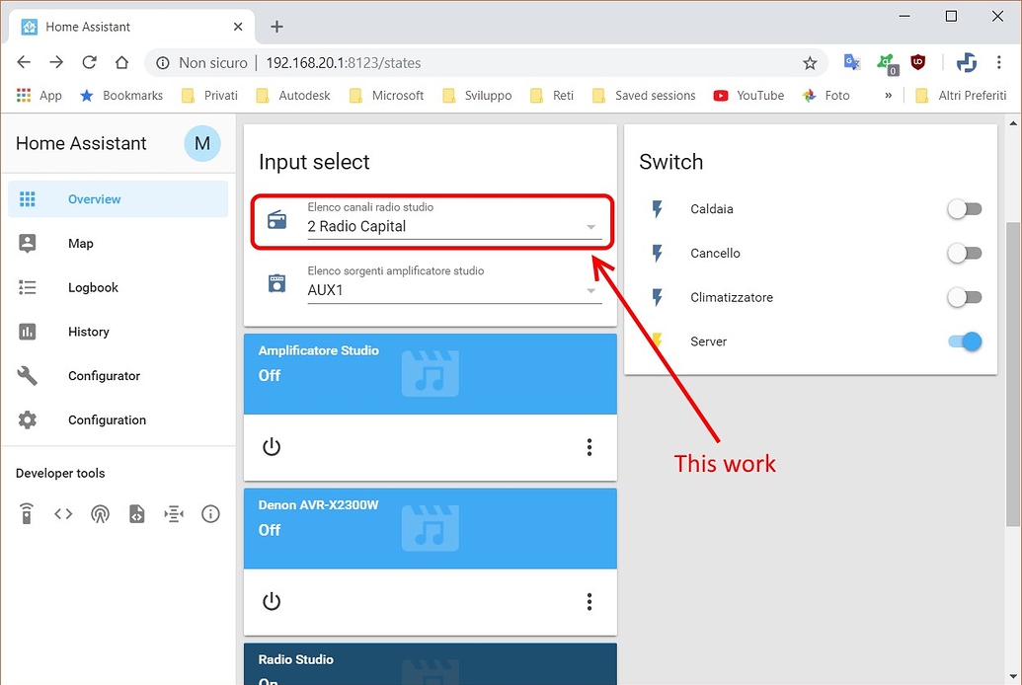Open the Info developer tool

point(210,513)
